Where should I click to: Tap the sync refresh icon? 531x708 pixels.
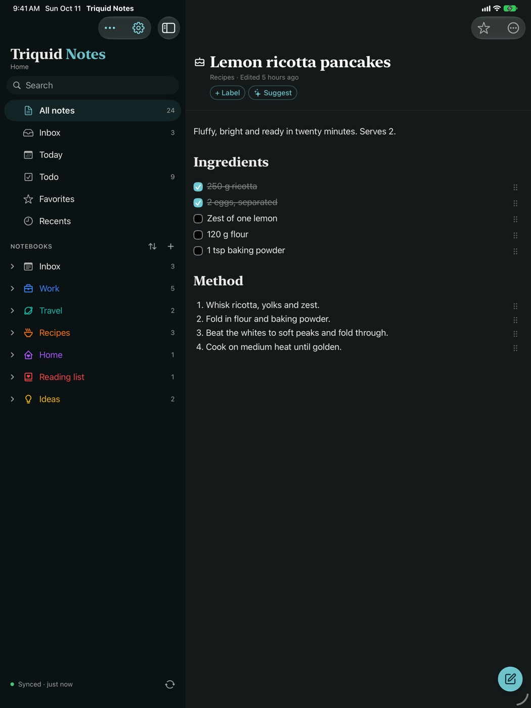click(170, 684)
